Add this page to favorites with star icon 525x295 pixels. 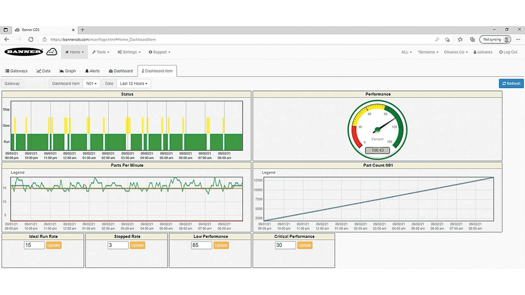[x=447, y=40]
